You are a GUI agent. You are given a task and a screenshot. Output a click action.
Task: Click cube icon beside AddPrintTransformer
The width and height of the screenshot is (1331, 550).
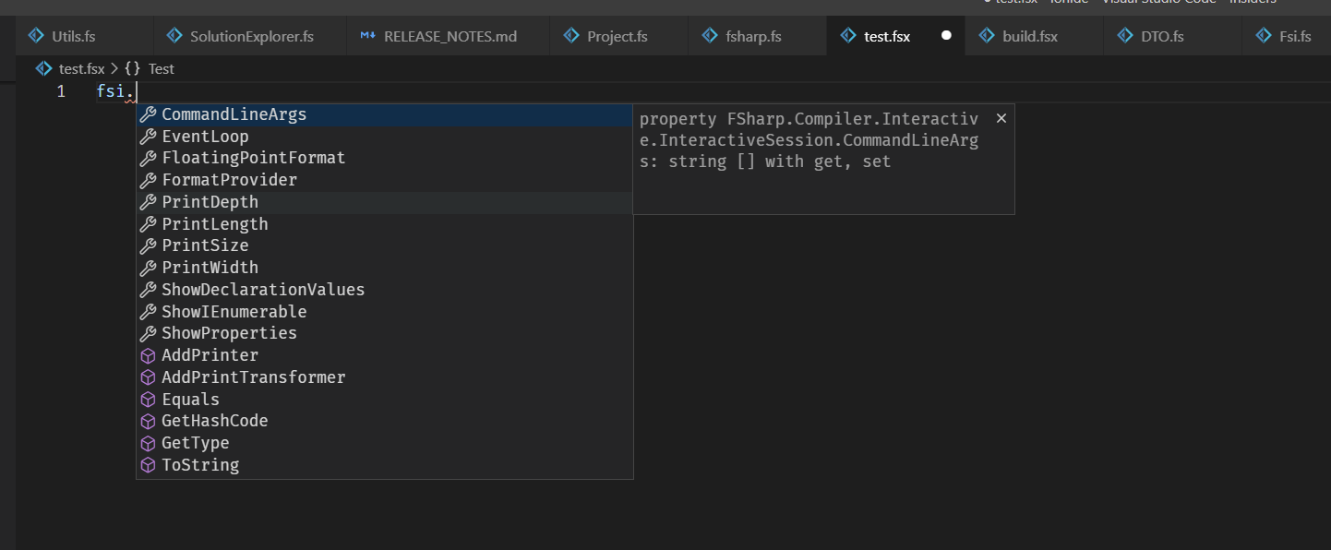coord(148,377)
